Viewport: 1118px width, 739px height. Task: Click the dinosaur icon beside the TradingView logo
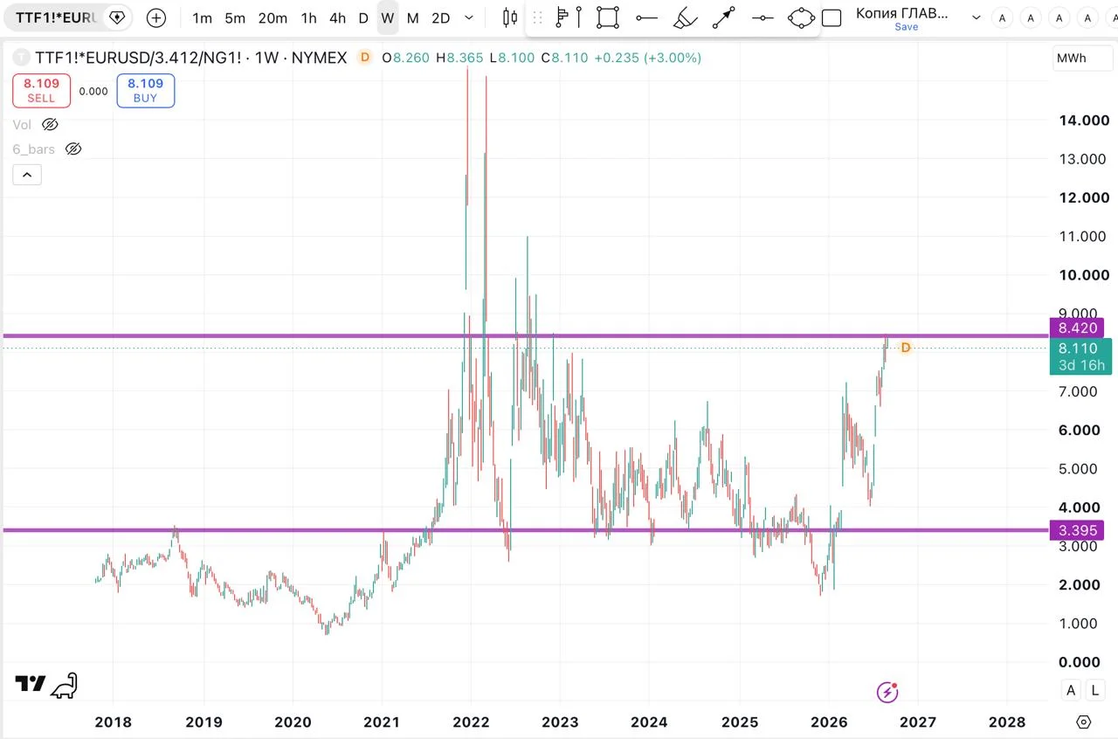point(64,687)
